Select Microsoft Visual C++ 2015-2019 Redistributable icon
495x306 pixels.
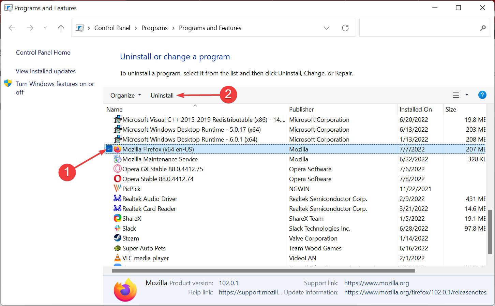point(118,119)
